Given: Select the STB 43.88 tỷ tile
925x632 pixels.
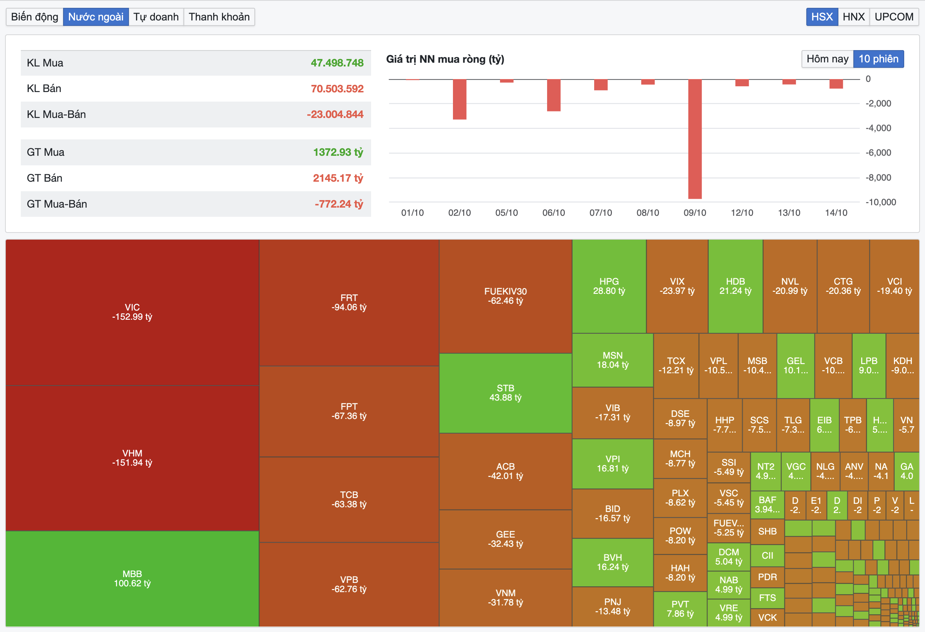Looking at the screenshot, I should (x=505, y=393).
